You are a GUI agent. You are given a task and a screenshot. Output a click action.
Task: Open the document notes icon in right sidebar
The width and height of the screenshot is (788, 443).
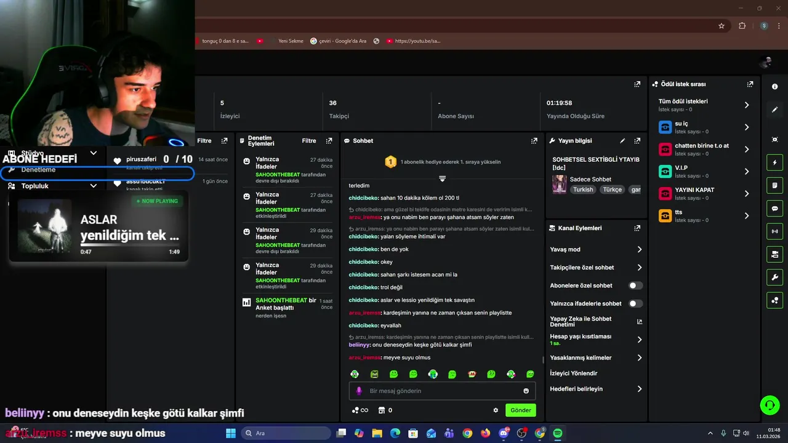tap(774, 185)
